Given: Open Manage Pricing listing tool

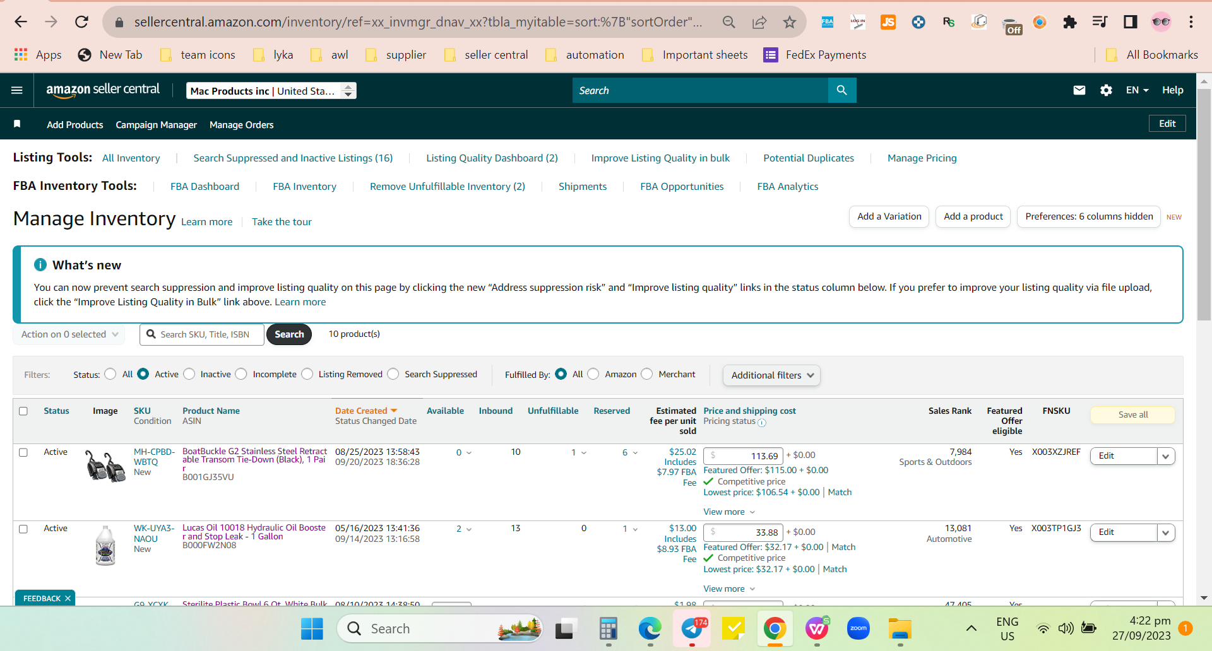Looking at the screenshot, I should coord(922,158).
